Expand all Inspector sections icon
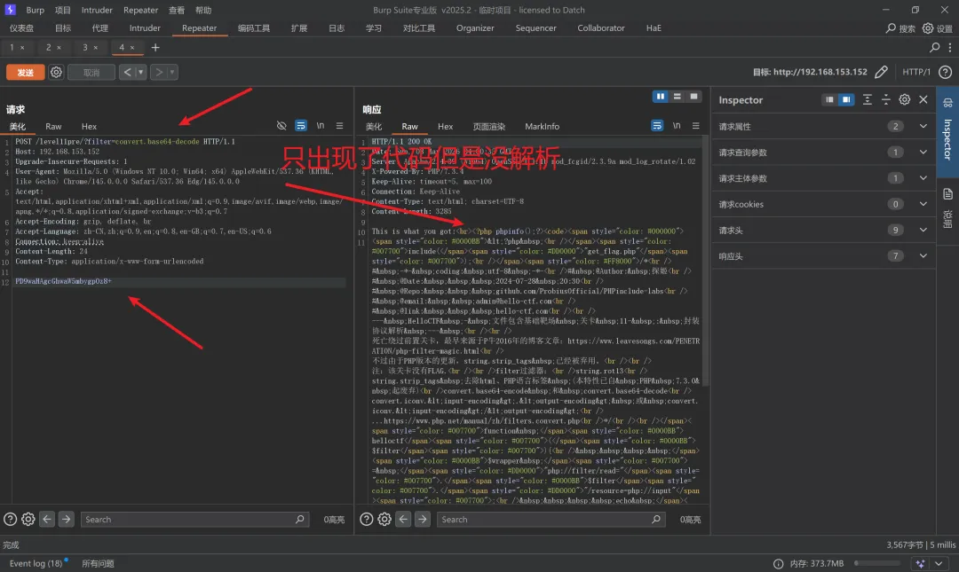 pos(868,99)
